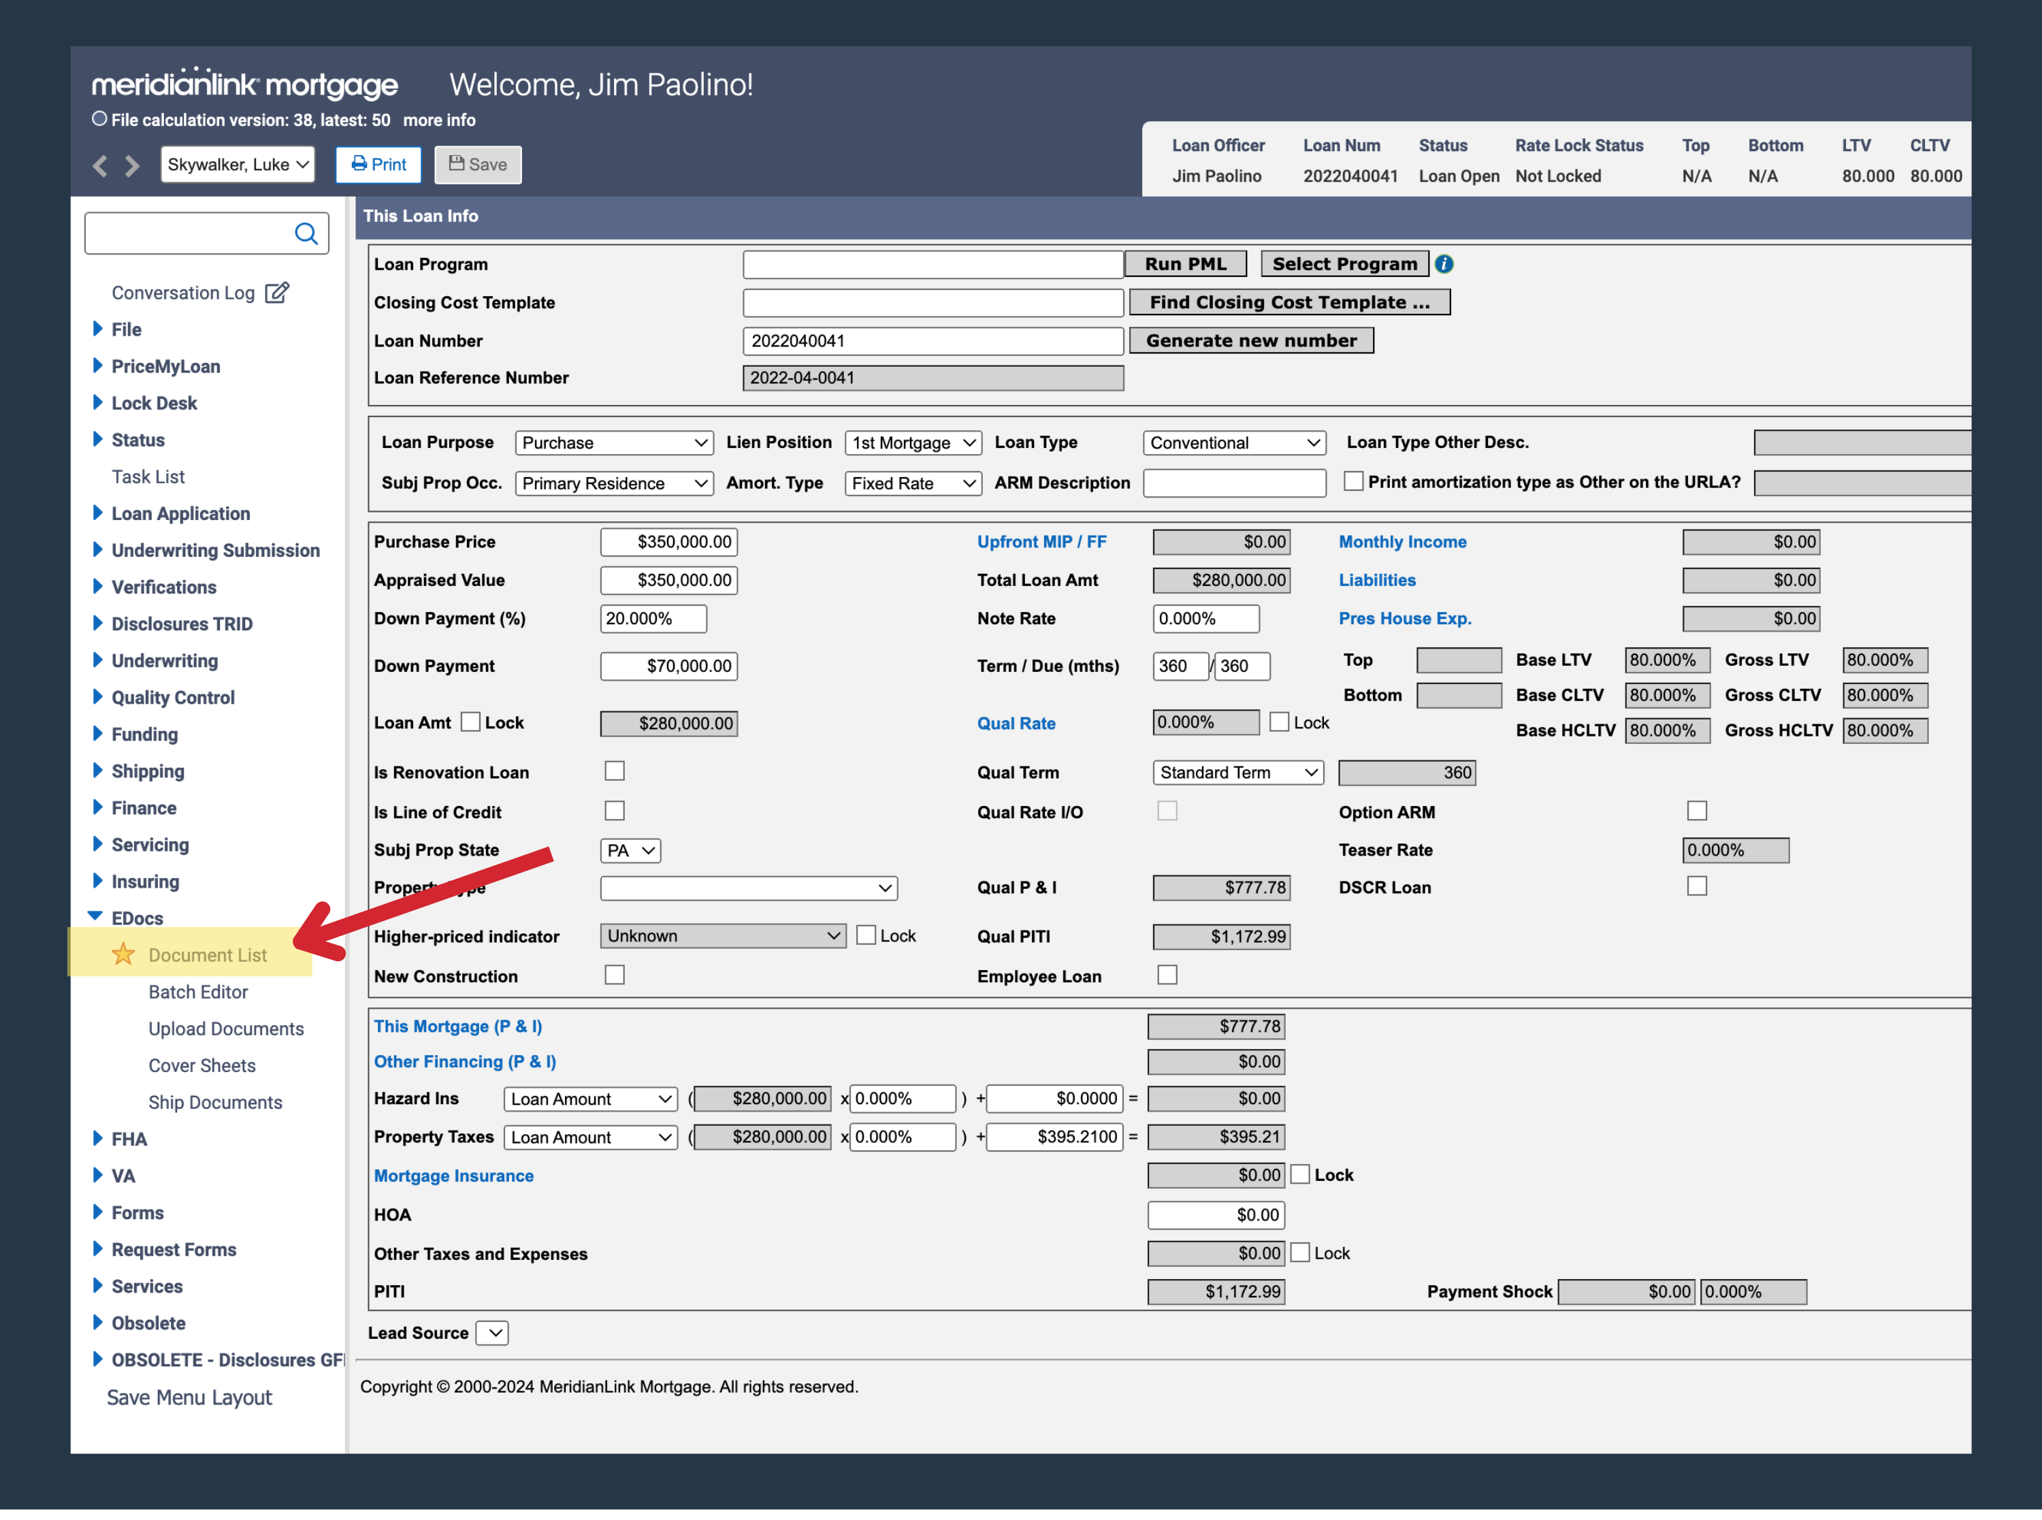
Task: Open the Upfront MIP / FF link
Action: coord(1041,542)
